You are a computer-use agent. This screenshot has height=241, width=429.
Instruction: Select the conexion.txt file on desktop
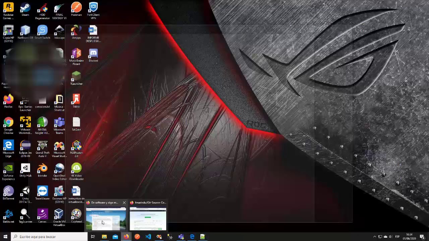[x=42, y=101]
